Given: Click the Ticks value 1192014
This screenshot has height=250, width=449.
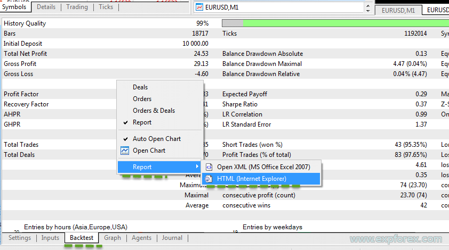Looking at the screenshot, I should click(415, 34).
